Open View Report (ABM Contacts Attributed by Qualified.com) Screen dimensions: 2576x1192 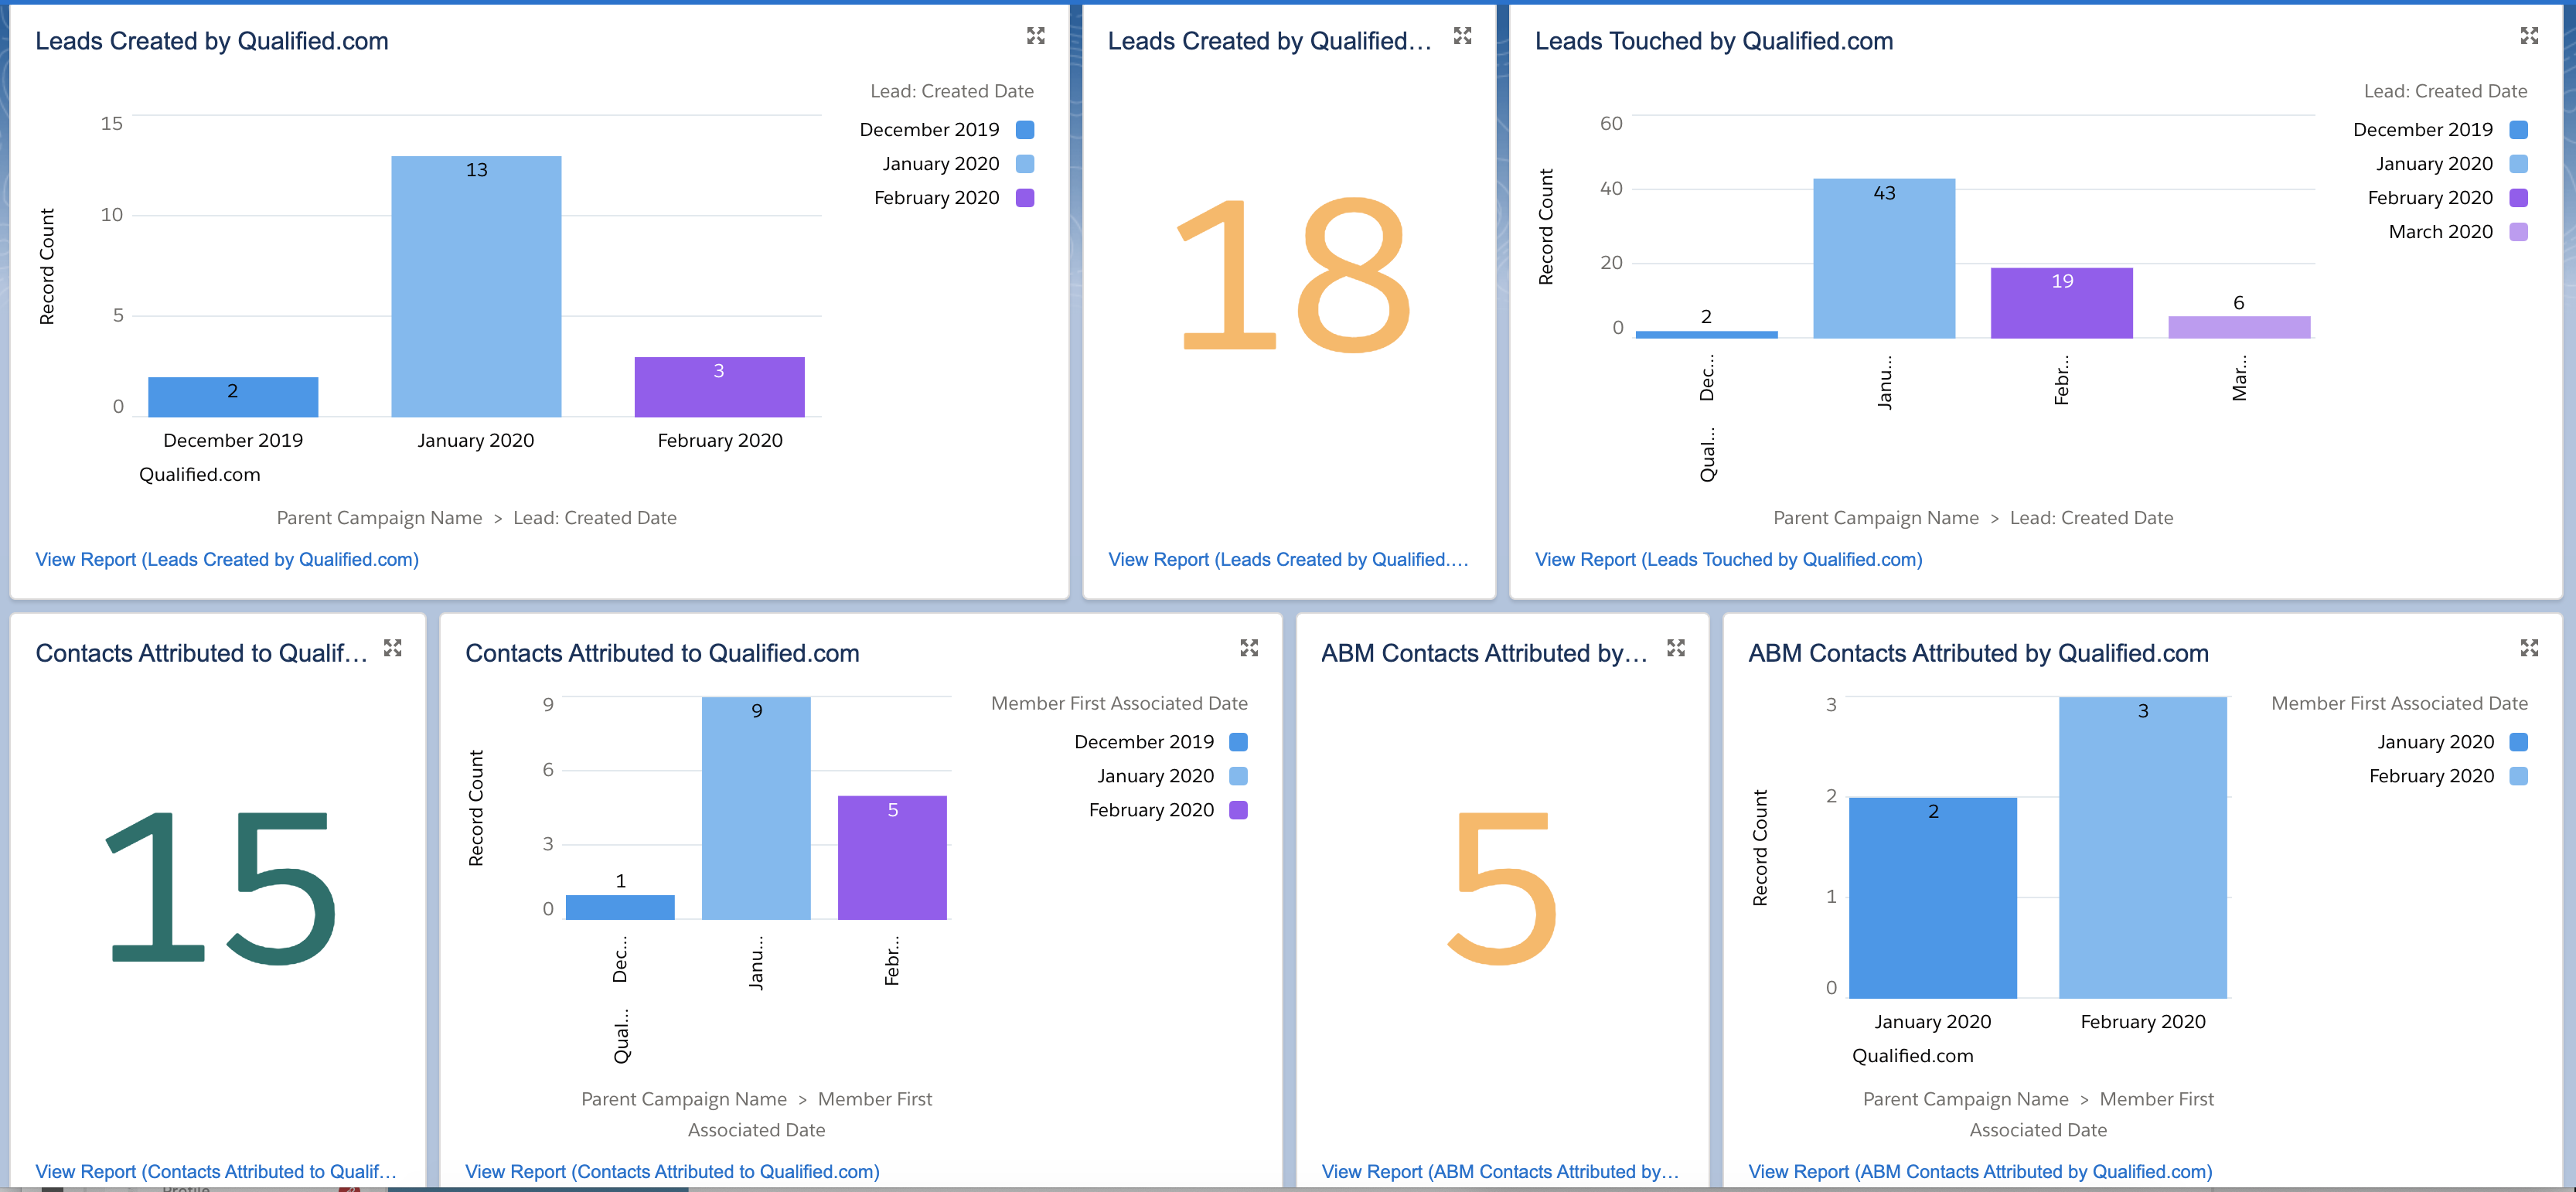click(x=1980, y=1172)
